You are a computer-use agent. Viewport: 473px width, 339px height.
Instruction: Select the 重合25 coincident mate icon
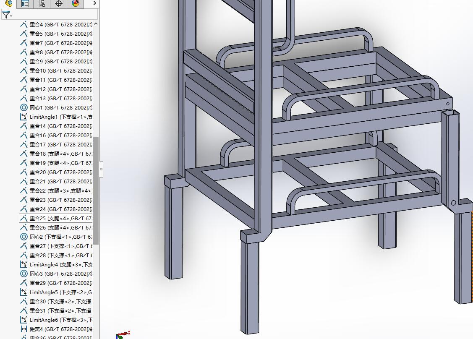tap(24, 218)
